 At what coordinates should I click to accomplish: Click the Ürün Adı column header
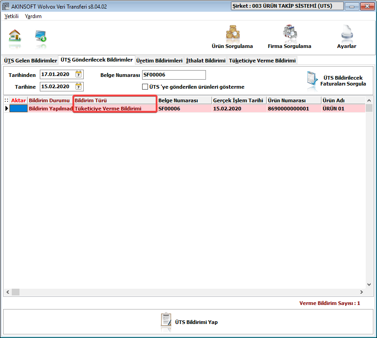[x=344, y=100]
